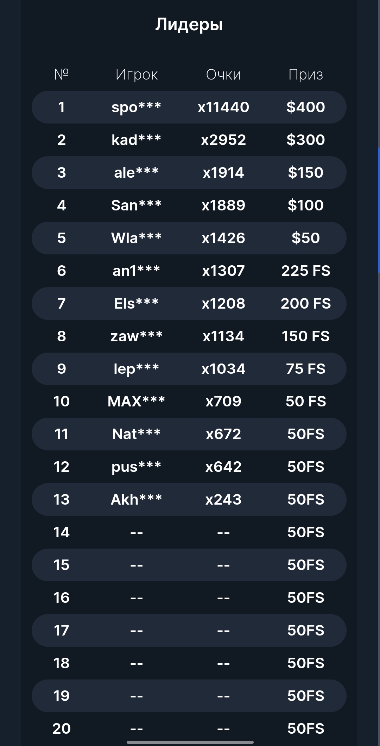The image size is (380, 746).
Task: Tap the Игрок column header
Action: 137,75
